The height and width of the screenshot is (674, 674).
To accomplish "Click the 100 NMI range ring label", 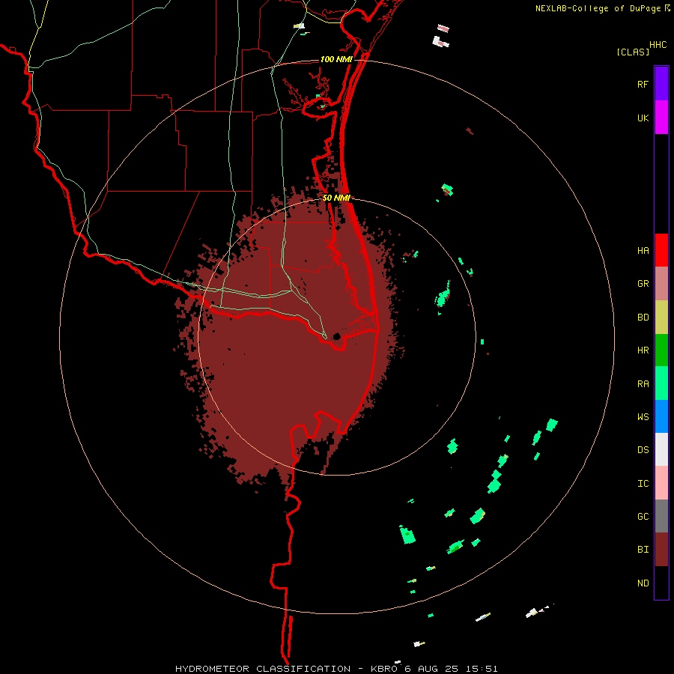I will click(x=336, y=59).
